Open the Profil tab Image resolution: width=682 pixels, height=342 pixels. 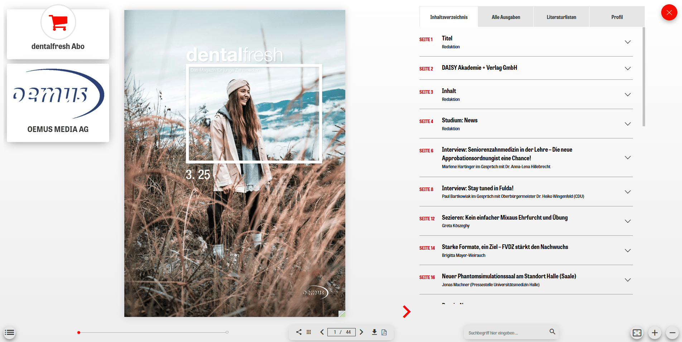(617, 17)
